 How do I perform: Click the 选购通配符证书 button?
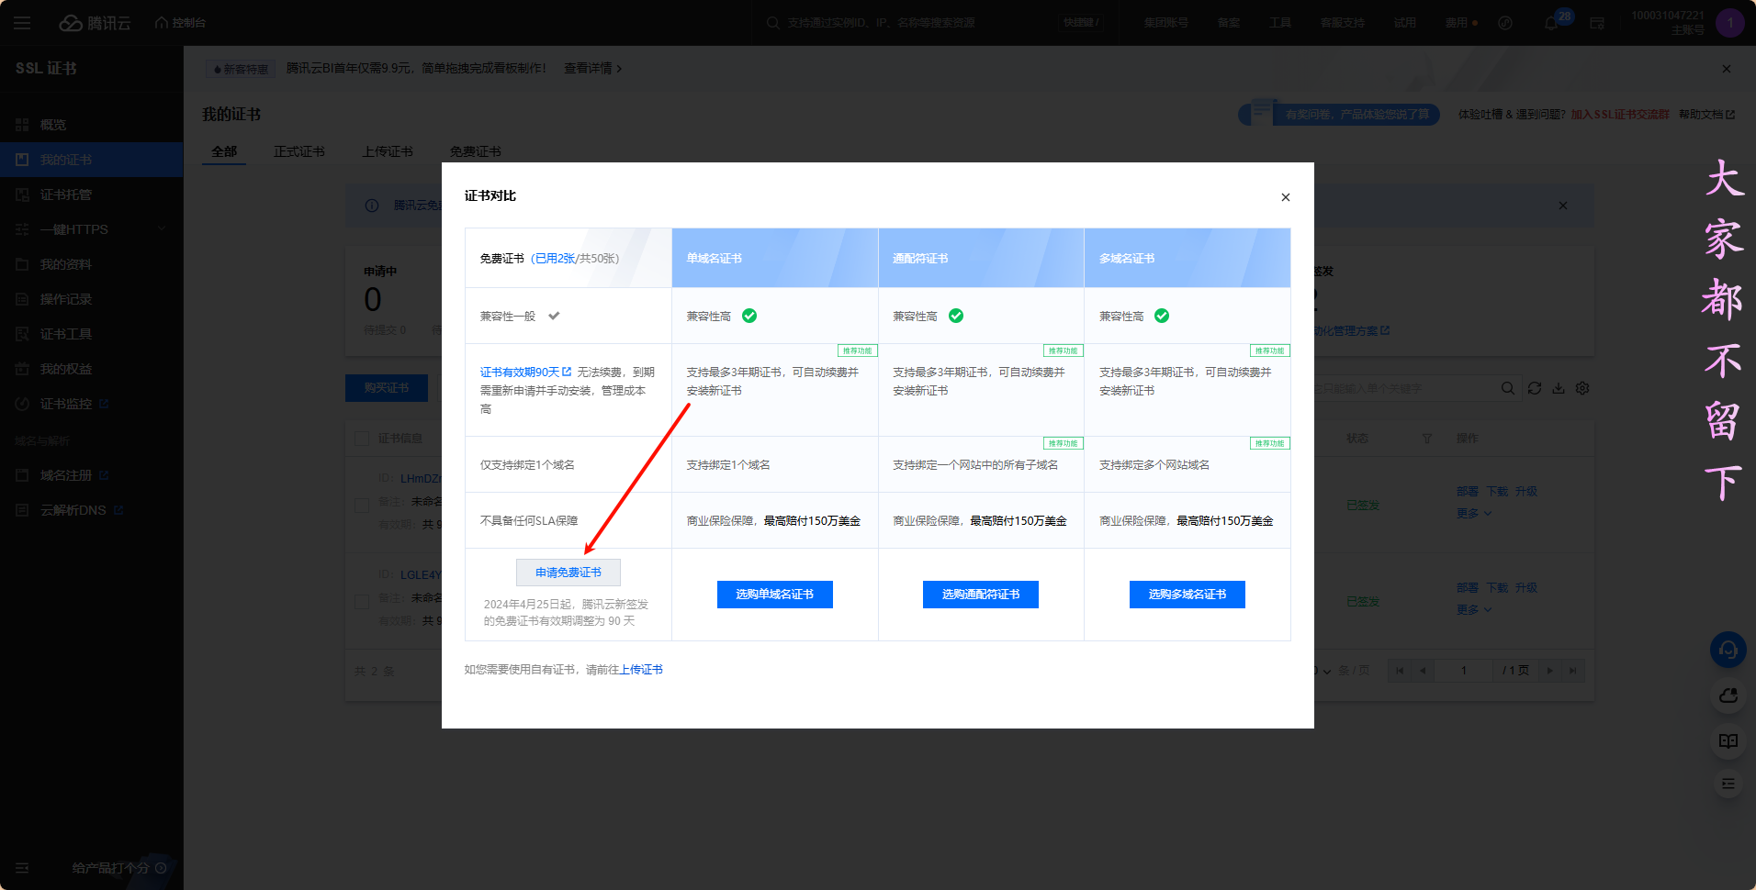(x=980, y=595)
